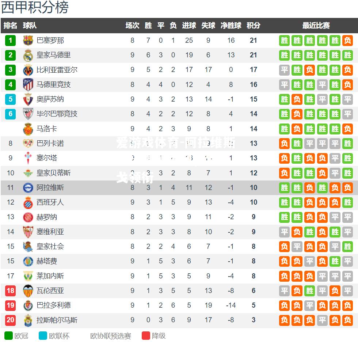Click the Espanyol club crest
Viewport: 358px width, 342px height.
click(28, 202)
